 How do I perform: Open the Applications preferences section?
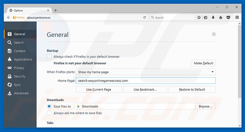(x=20, y=59)
